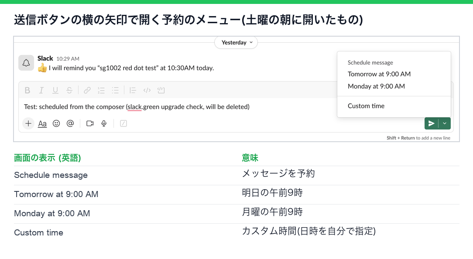Toggle the Aa formatting toolbar
This screenshot has width=473, height=259.
coord(42,124)
